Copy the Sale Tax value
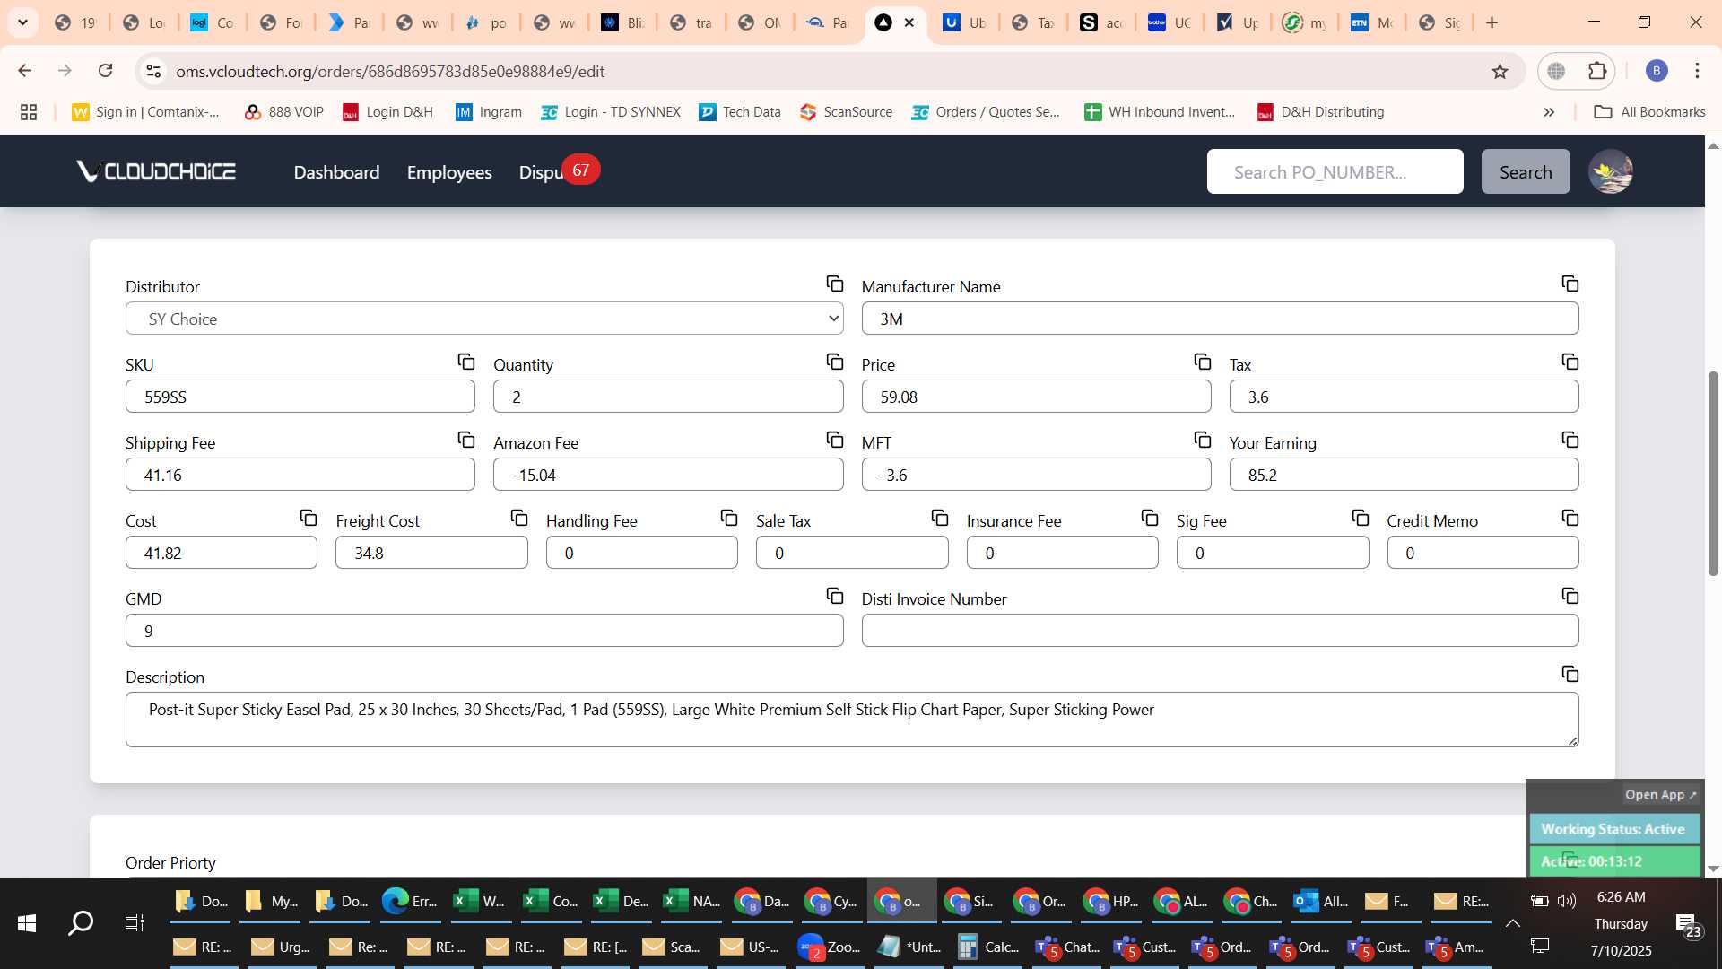This screenshot has width=1722, height=969. point(939,518)
